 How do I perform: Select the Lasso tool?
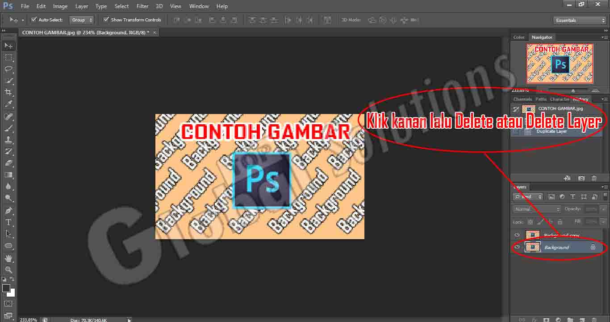pos(8,69)
